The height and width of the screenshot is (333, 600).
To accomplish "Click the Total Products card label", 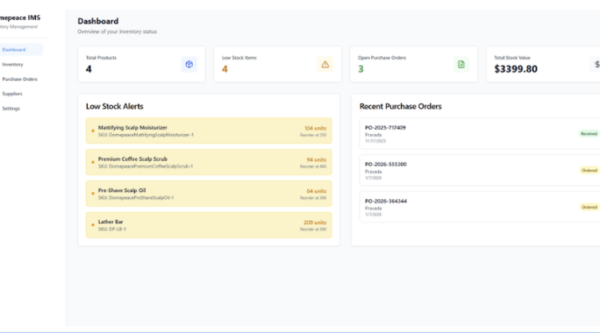I will tap(101, 58).
